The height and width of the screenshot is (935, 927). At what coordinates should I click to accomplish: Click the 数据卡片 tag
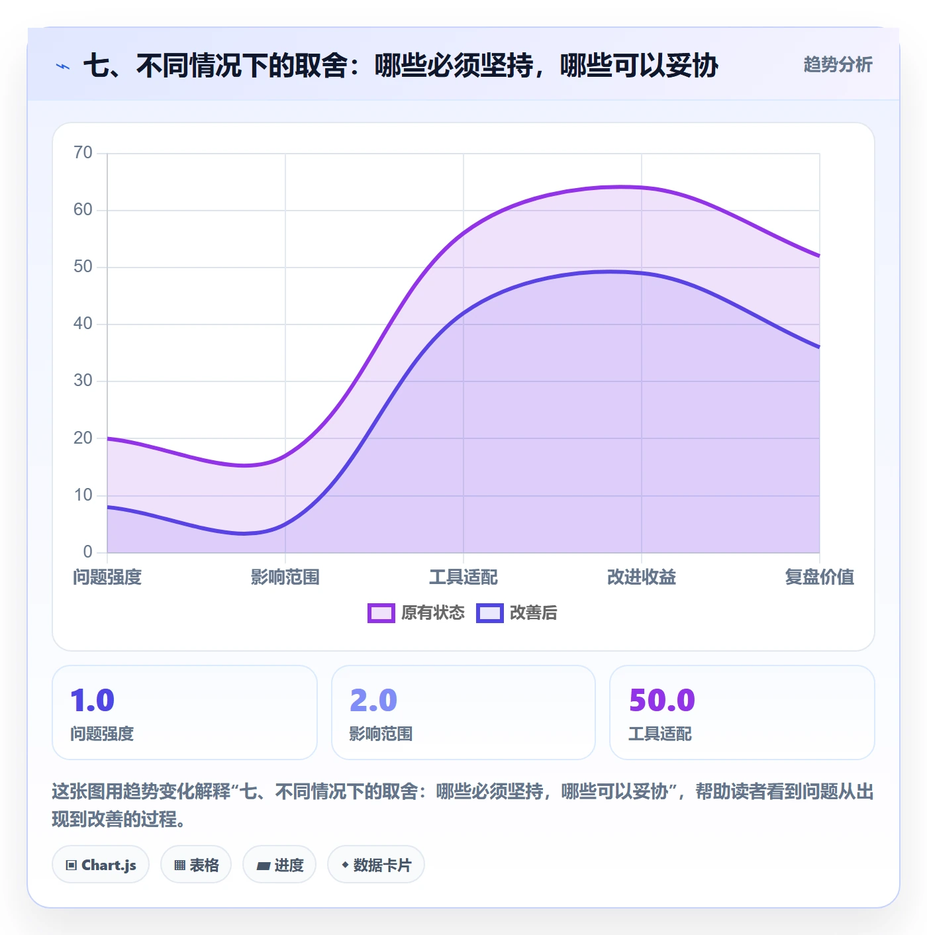coord(376,865)
